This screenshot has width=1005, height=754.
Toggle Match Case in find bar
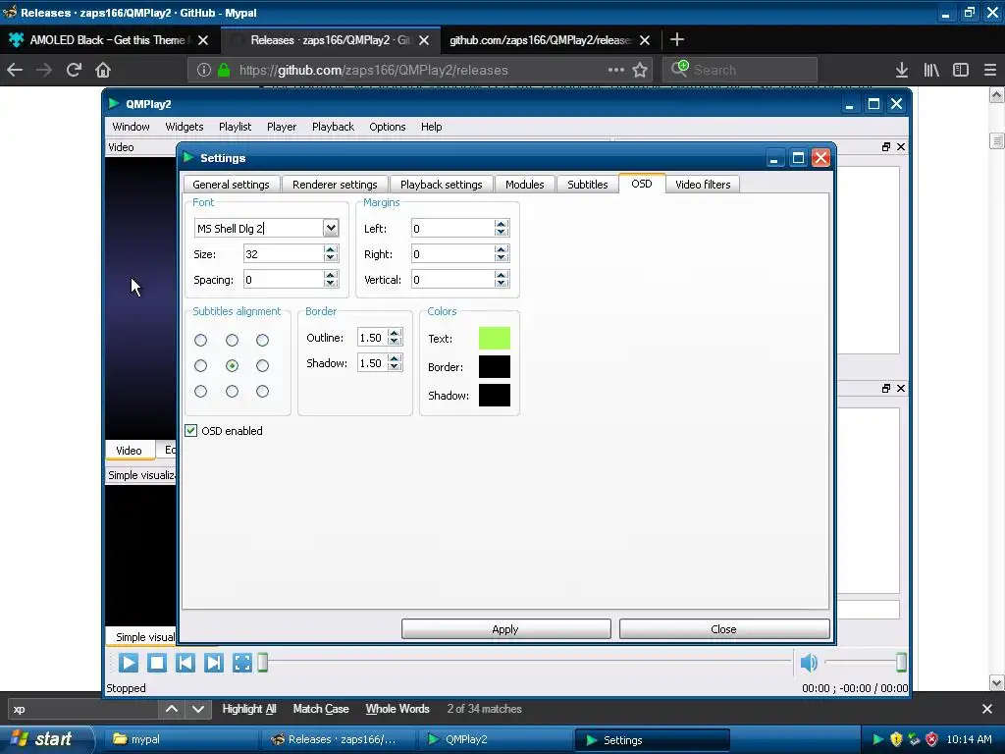click(321, 709)
